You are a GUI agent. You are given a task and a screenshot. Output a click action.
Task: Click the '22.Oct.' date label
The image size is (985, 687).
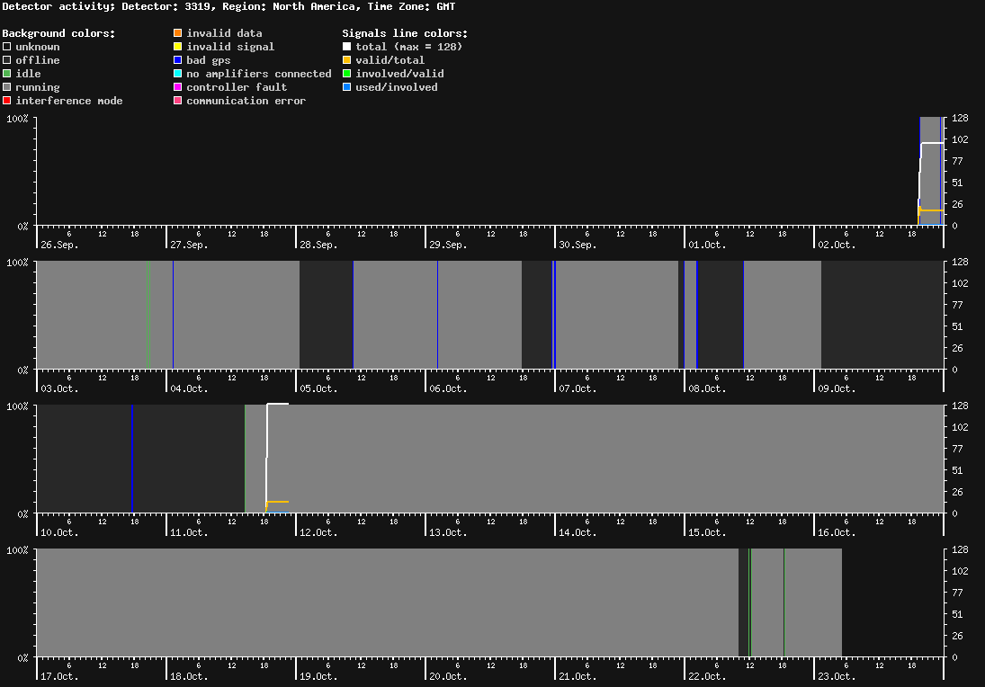pos(707,676)
